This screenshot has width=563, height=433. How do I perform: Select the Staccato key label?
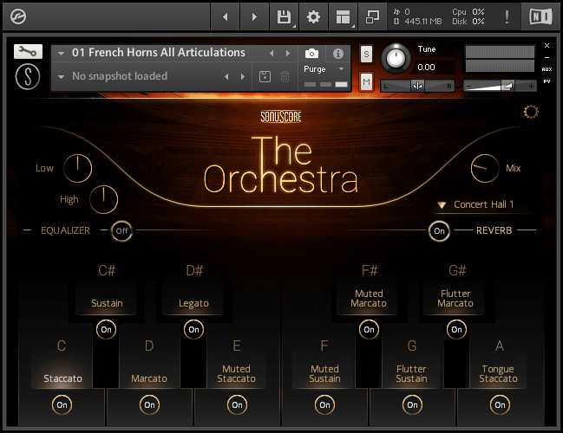(62, 378)
